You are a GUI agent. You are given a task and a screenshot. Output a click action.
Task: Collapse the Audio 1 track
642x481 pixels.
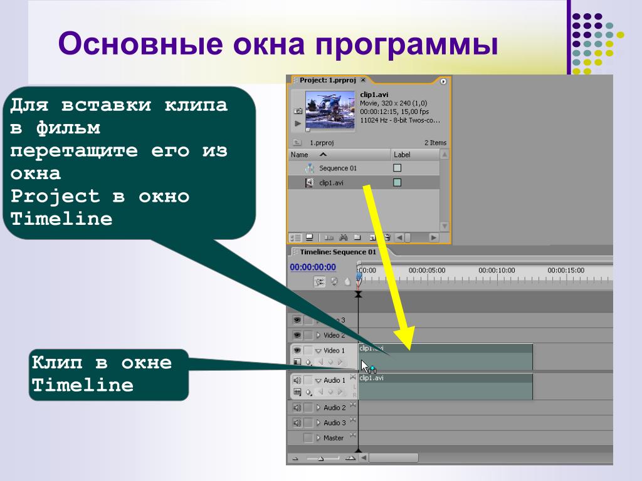click(318, 380)
